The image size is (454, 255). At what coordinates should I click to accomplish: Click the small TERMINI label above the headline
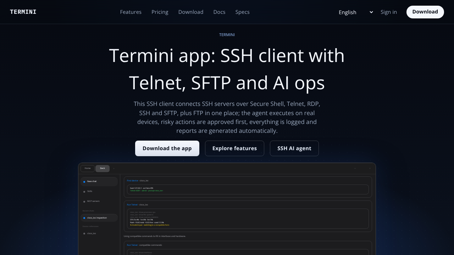point(227,35)
